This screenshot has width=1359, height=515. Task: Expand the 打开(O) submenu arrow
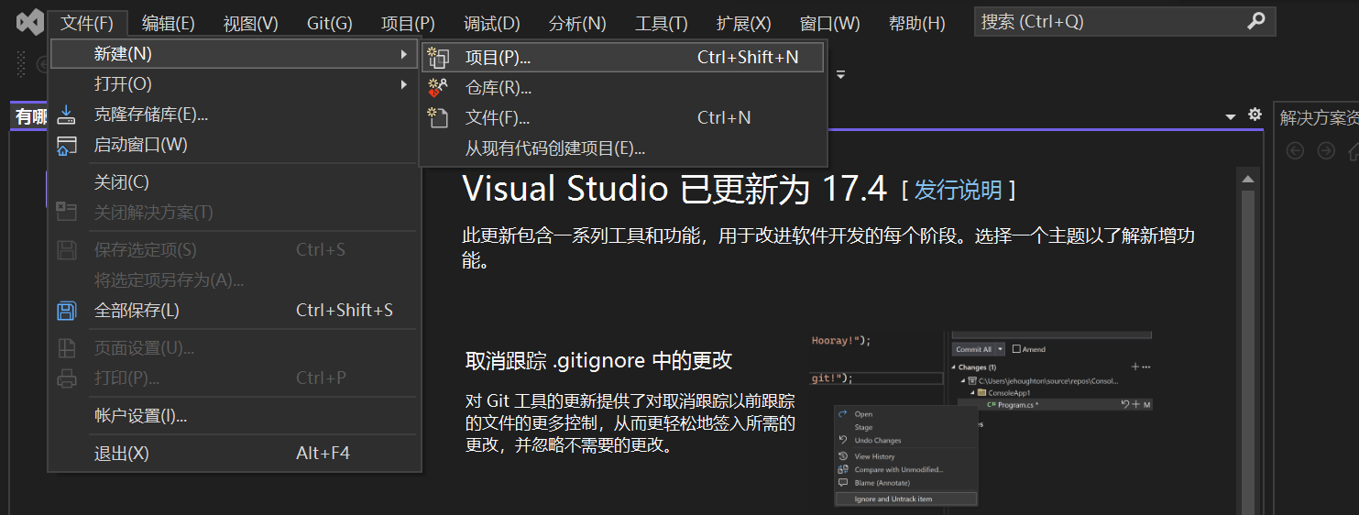tap(403, 84)
